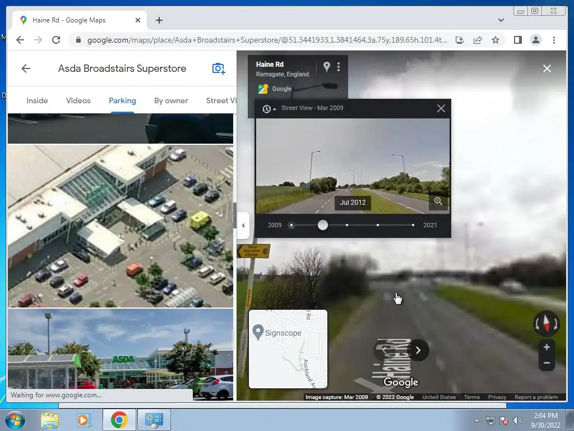Close the Haine Rd - Google Maps tab
574x431 pixels.
tap(138, 20)
